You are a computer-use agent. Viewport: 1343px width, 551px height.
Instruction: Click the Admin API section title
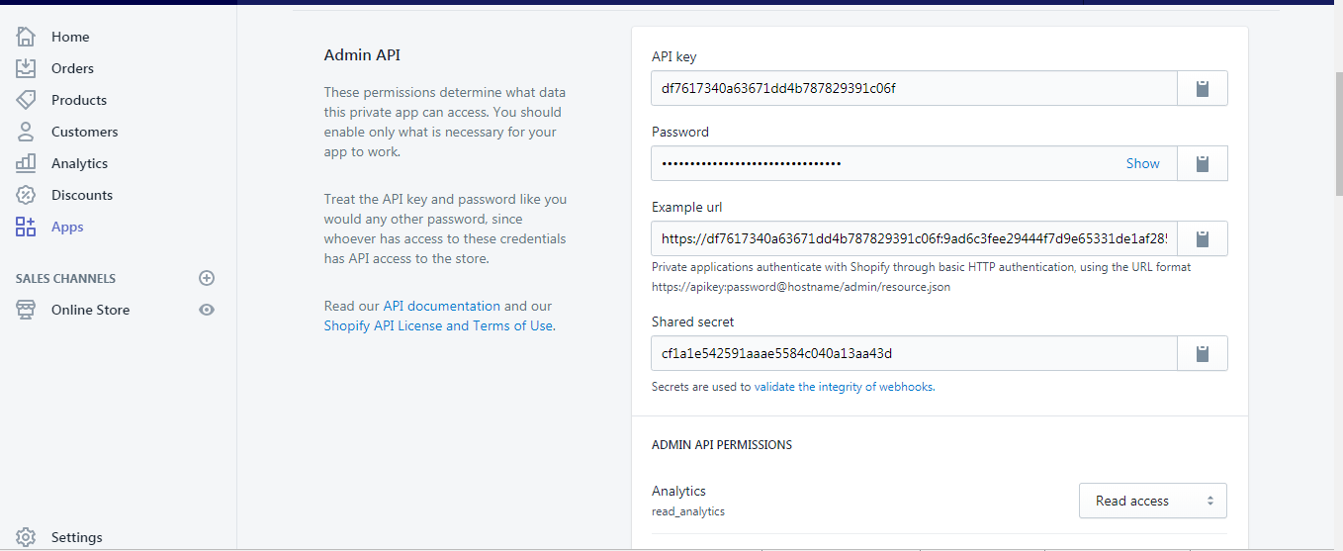[x=362, y=55]
